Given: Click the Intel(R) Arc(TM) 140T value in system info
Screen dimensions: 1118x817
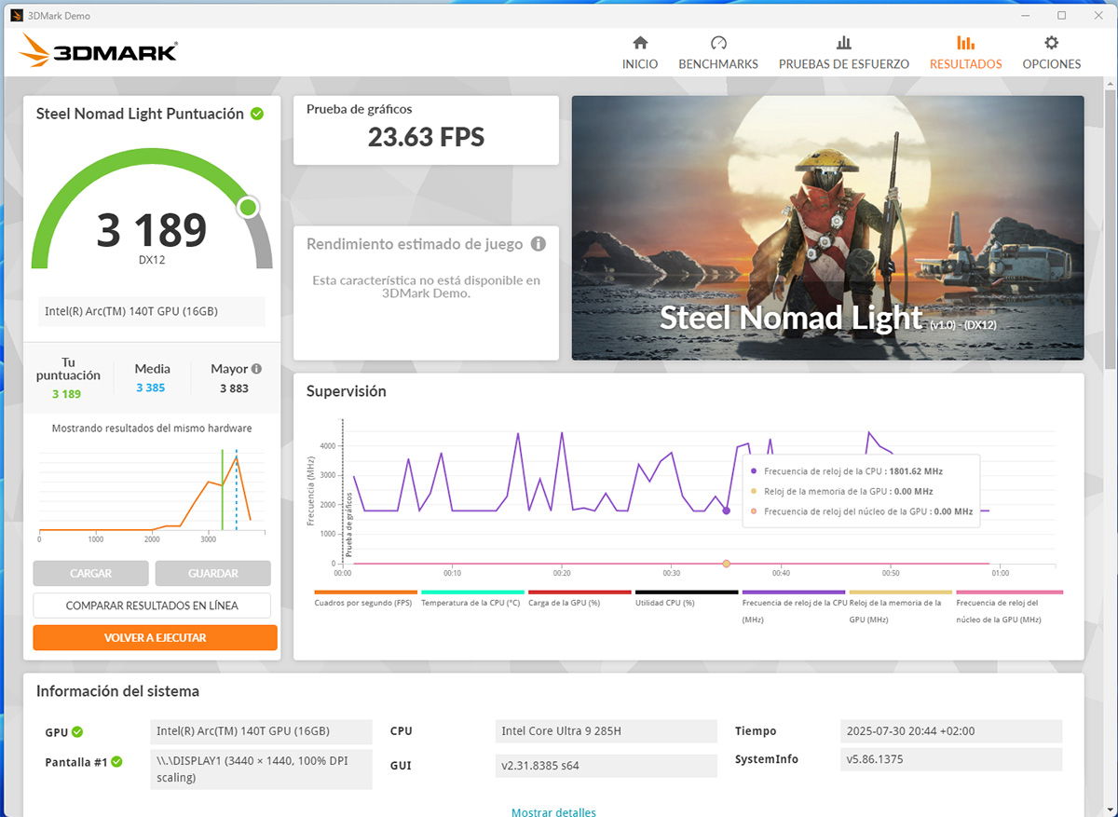Looking at the screenshot, I should [261, 731].
